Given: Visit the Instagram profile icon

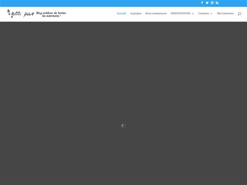Looking at the screenshot, I should tap(212, 3).
